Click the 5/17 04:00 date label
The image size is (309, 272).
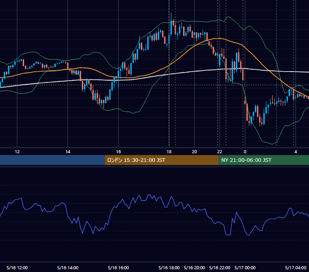(296, 267)
